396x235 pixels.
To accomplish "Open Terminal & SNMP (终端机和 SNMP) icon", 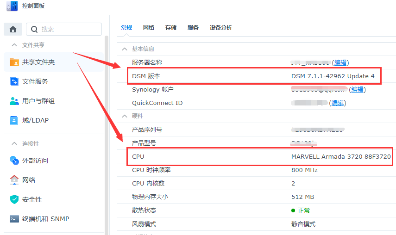I will (14, 219).
